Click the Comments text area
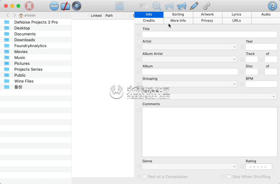Viewport: 280px width, 184px height. [210, 132]
